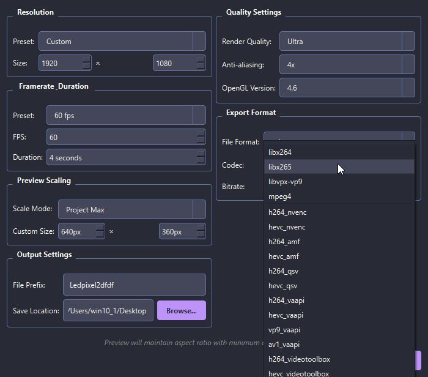Increase the 1080 height with up arrow

201,59
